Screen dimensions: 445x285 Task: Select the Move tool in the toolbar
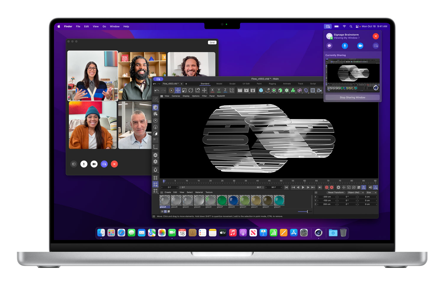tap(177, 90)
